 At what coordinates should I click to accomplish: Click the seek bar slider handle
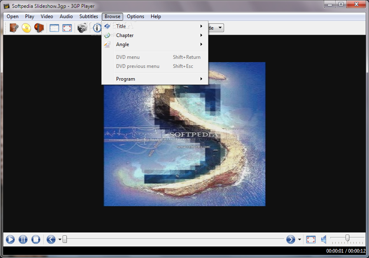point(65,239)
